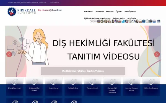Click the tag icon above Personel Portalı

coord(92,82)
